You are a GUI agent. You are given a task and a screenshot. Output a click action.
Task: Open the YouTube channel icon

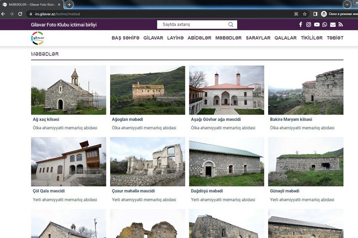[x=317, y=25]
